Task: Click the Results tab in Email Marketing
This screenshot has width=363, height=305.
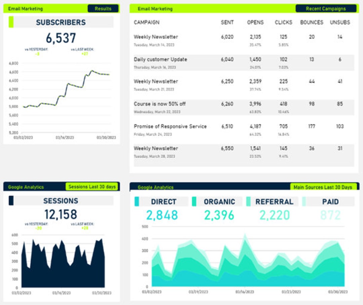Action: (103, 8)
